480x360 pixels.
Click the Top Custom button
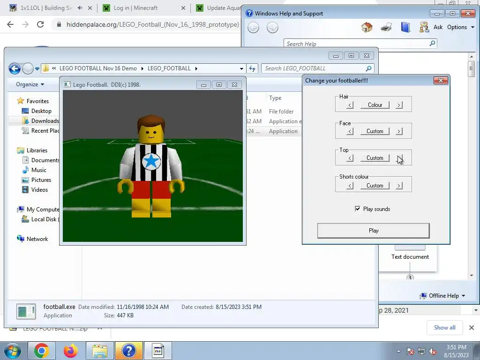click(x=375, y=158)
